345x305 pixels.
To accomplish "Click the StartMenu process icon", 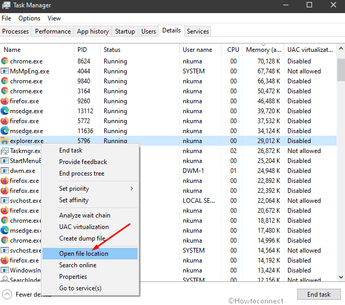I will pos(5,160).
